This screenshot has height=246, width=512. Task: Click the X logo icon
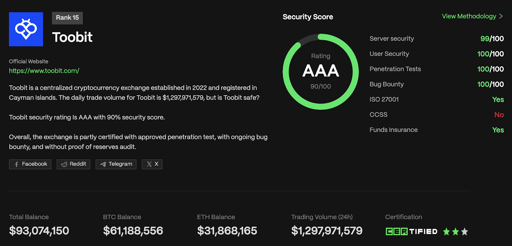pyautogui.click(x=149, y=164)
